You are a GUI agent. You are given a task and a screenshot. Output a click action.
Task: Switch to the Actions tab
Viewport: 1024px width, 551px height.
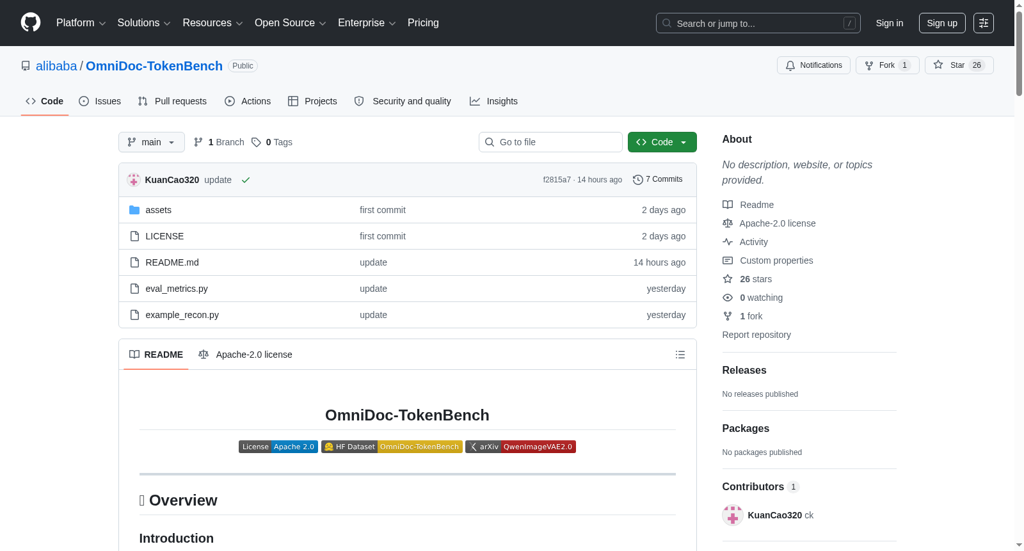pos(248,101)
